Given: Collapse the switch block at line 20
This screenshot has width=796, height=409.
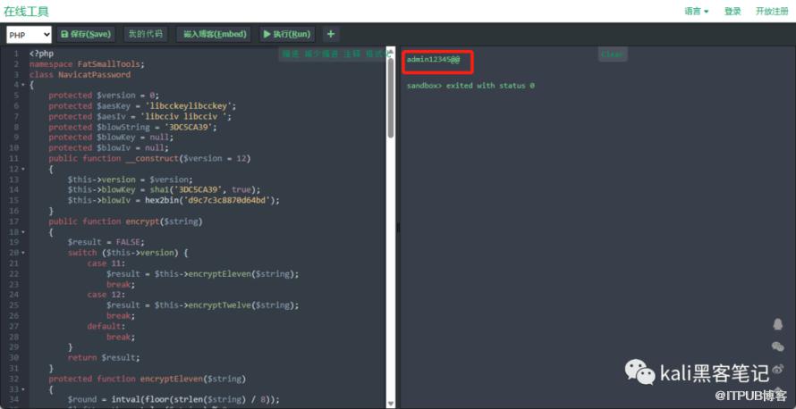Looking at the screenshot, I should 23,253.
